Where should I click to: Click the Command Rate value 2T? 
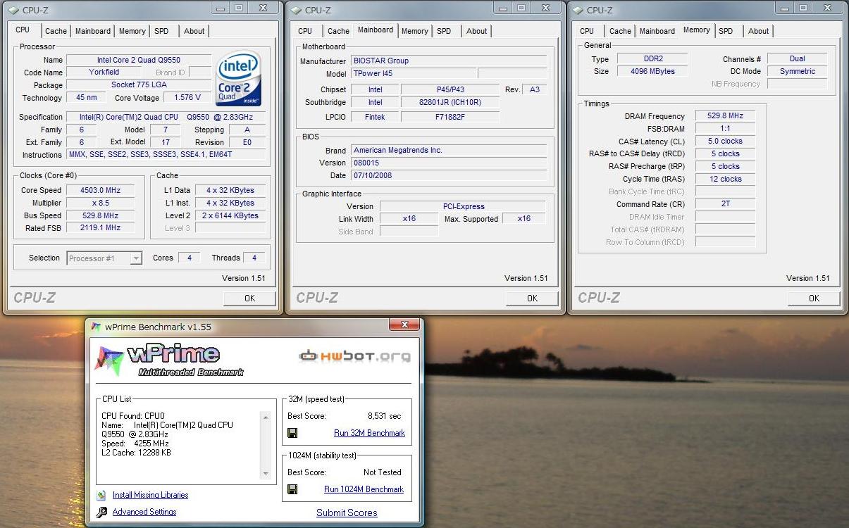coord(725,205)
